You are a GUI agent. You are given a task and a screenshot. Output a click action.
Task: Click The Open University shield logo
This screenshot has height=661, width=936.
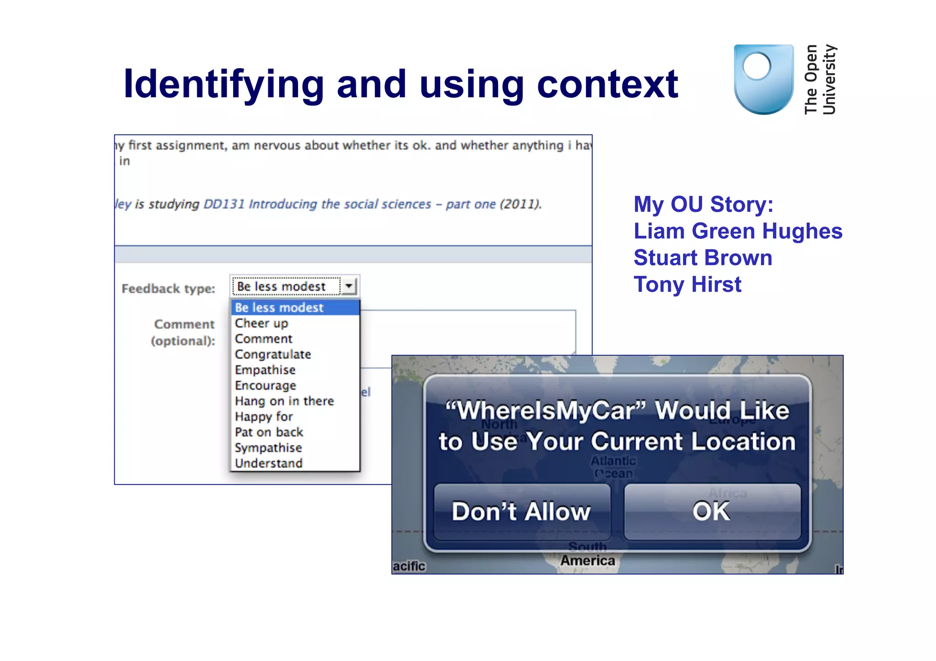coord(764,79)
